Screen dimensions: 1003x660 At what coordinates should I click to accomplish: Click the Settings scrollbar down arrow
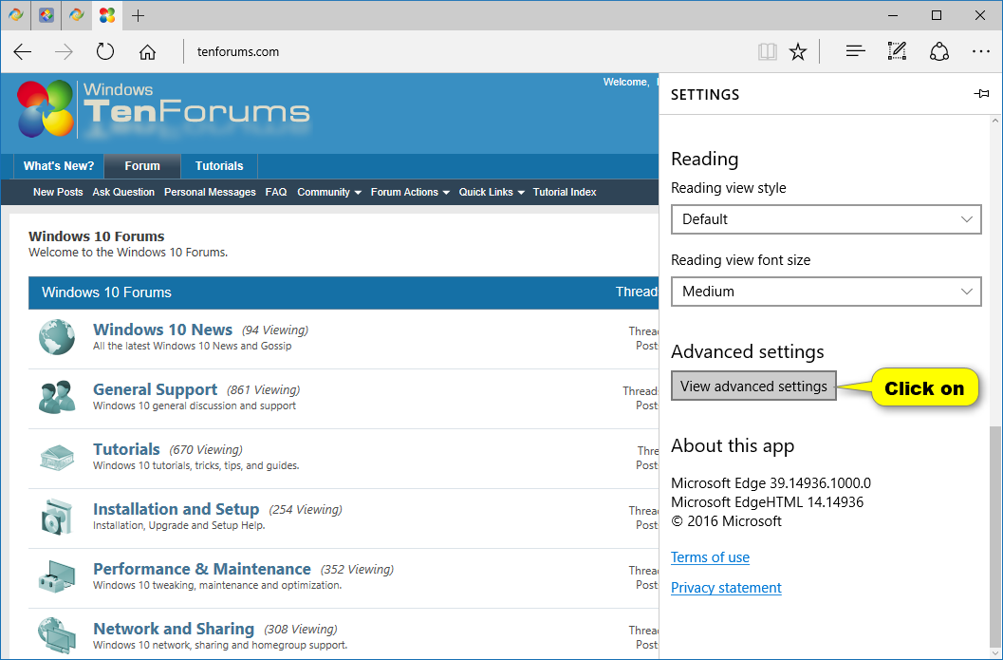click(x=994, y=653)
